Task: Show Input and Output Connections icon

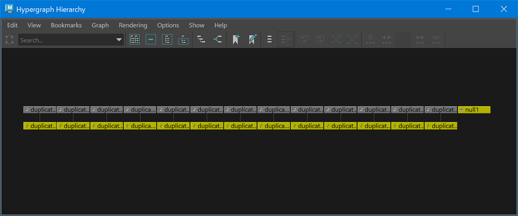Action: [218, 40]
